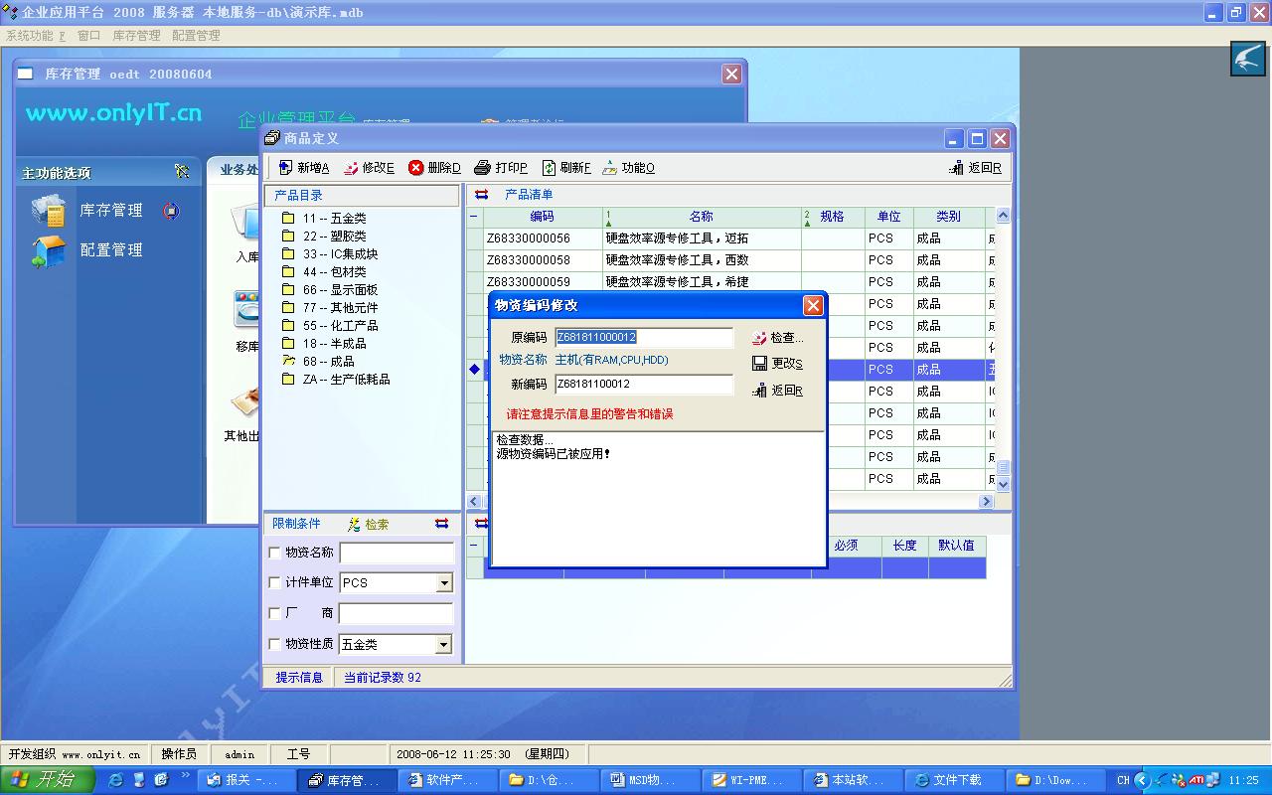Click the 更改 (Change) save icon button
Viewport: 1272px width, 795px height.
760,364
